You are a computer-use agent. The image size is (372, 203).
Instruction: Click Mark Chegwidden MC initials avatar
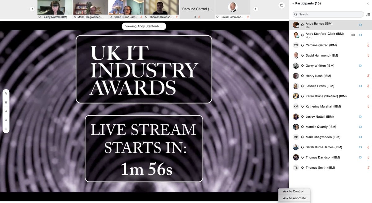(x=296, y=137)
